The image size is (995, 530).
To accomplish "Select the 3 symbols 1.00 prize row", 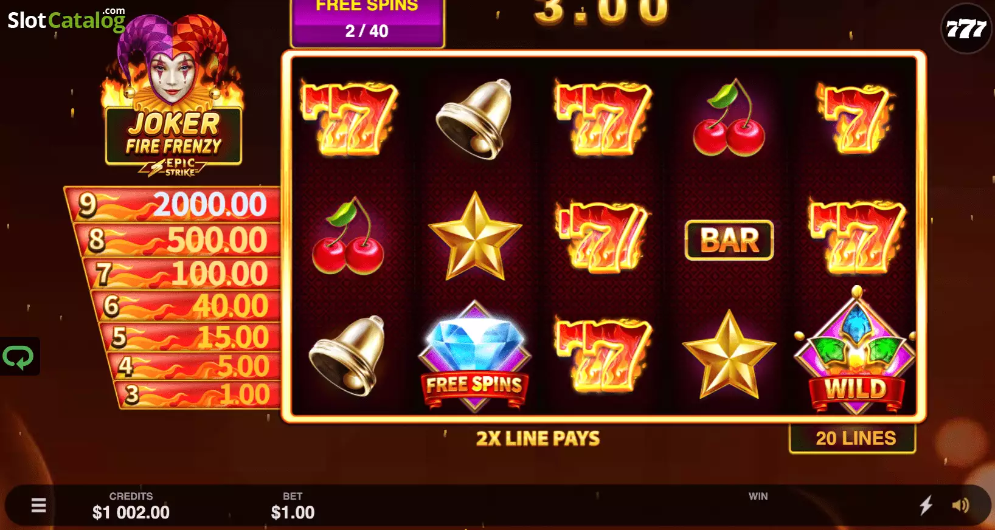I will click(197, 395).
